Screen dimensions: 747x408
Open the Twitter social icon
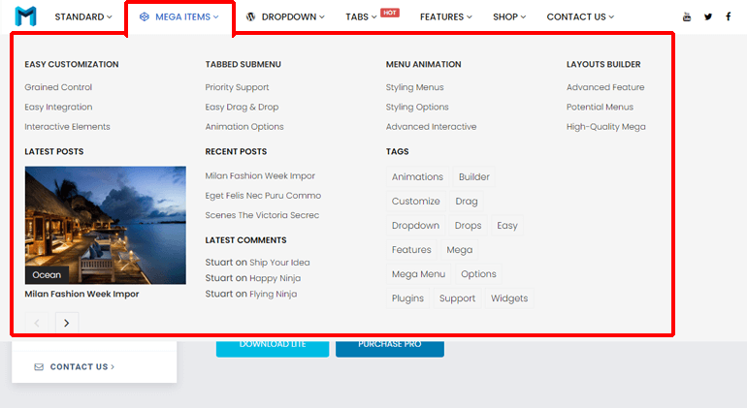(708, 16)
